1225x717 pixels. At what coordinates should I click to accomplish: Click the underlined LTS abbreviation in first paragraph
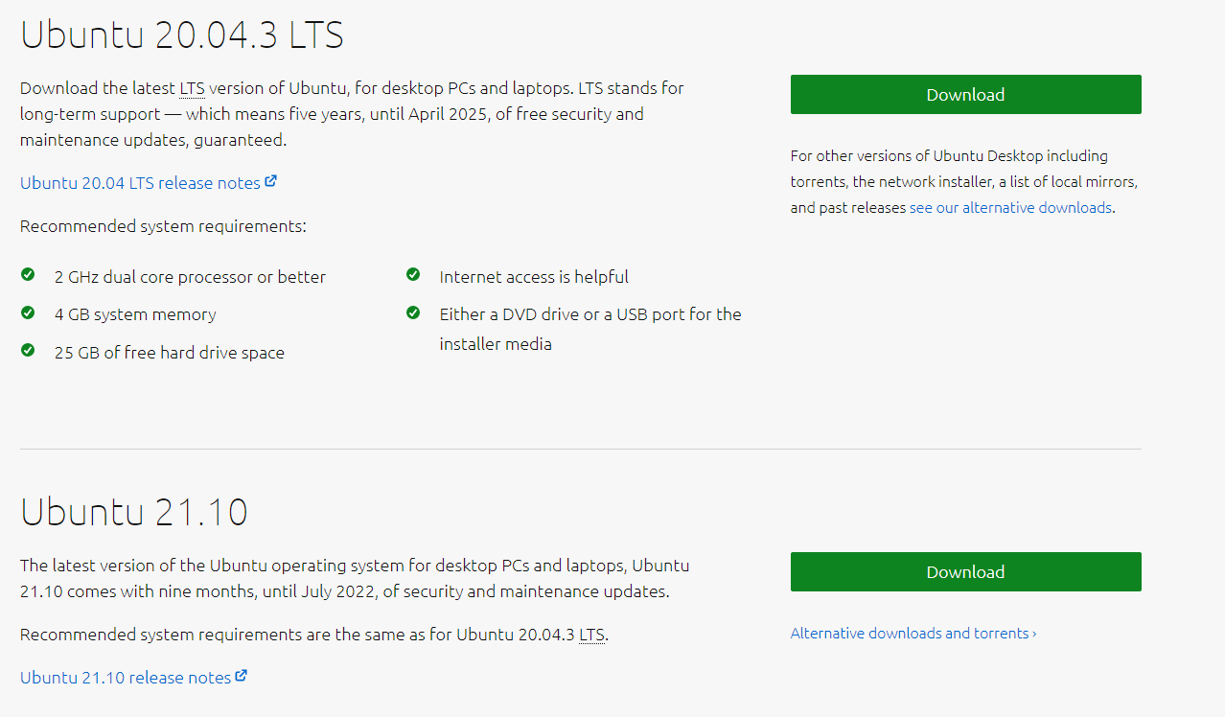pos(192,88)
